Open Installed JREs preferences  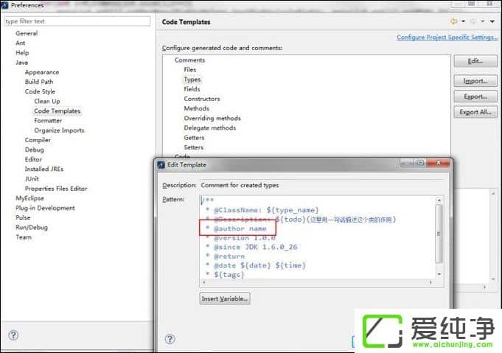tap(44, 169)
